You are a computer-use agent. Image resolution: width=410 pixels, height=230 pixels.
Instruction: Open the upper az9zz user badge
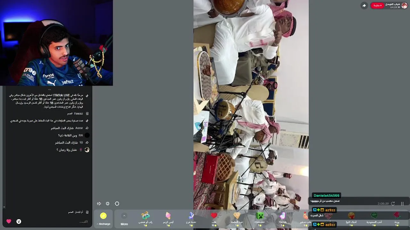324,210
